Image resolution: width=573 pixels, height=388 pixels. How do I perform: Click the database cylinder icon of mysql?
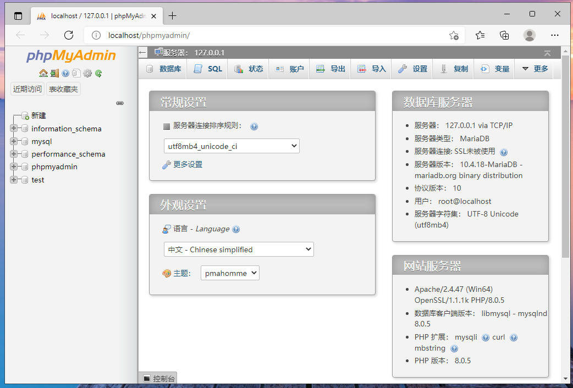click(25, 141)
